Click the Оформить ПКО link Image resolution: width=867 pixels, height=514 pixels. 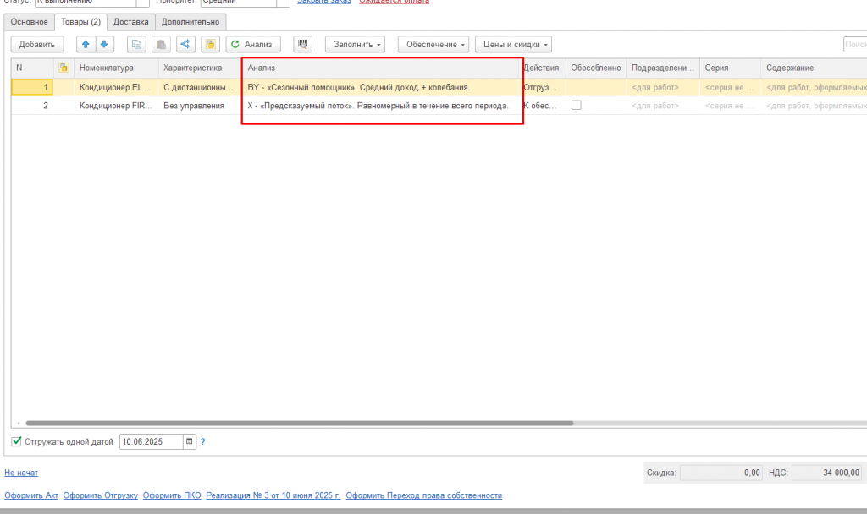(x=172, y=495)
